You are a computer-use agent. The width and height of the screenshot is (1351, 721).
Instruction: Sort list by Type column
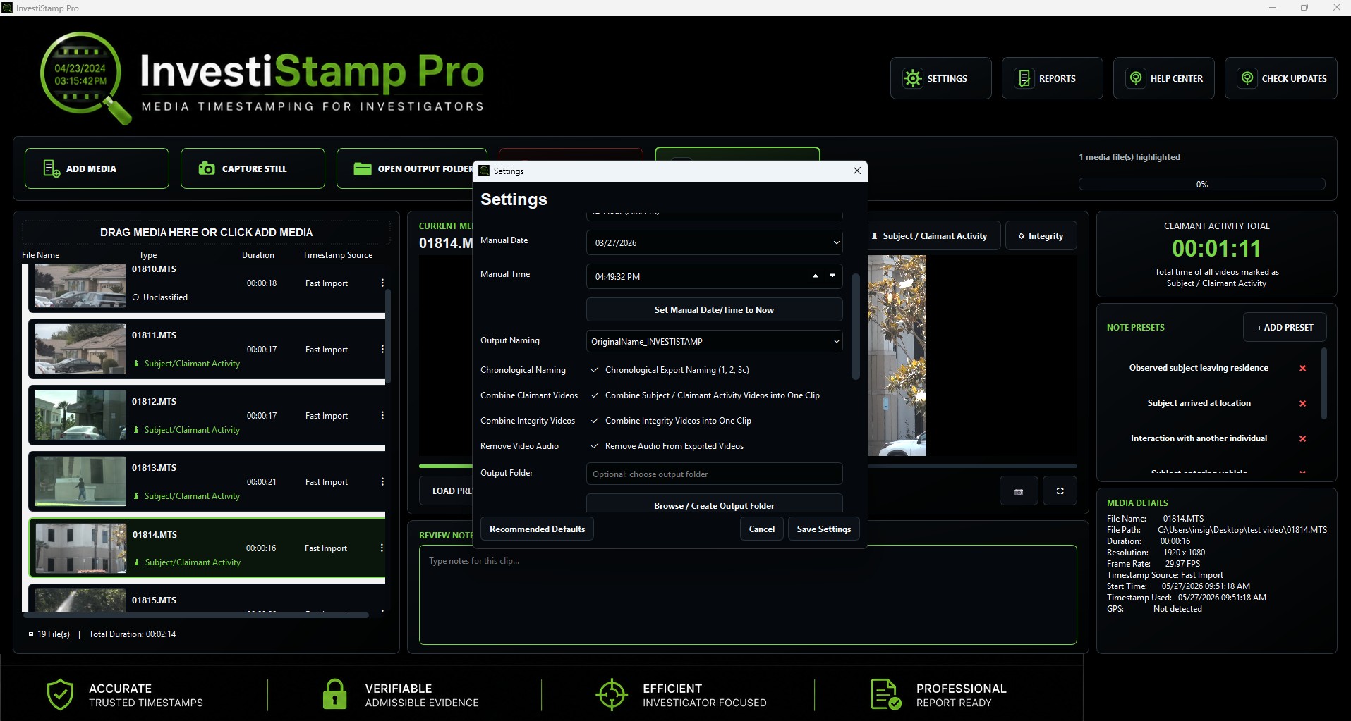coord(147,255)
